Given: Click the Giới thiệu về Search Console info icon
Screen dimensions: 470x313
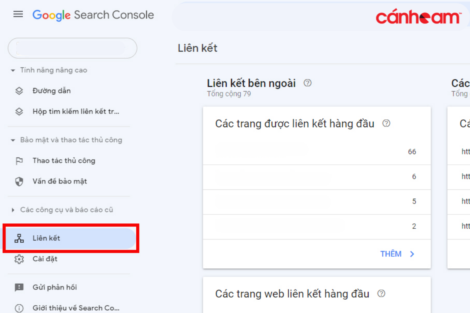Looking at the screenshot, I should pos(19,308).
